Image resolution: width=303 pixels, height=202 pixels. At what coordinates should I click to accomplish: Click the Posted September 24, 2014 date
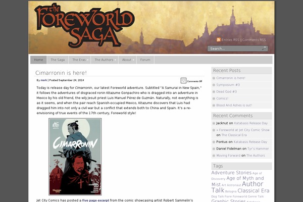(67, 80)
